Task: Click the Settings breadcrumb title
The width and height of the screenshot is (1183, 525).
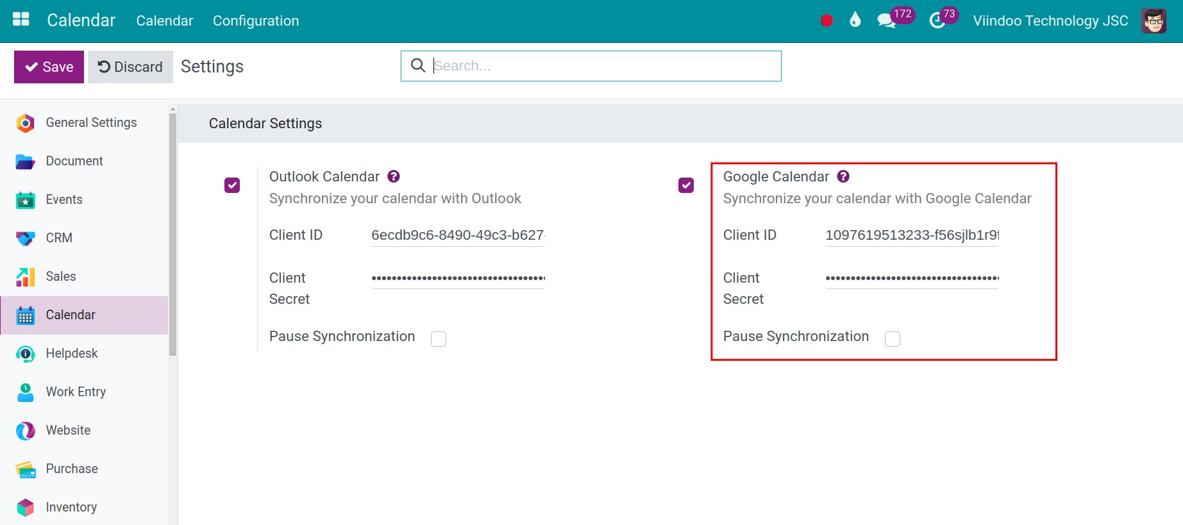Action: pos(212,67)
